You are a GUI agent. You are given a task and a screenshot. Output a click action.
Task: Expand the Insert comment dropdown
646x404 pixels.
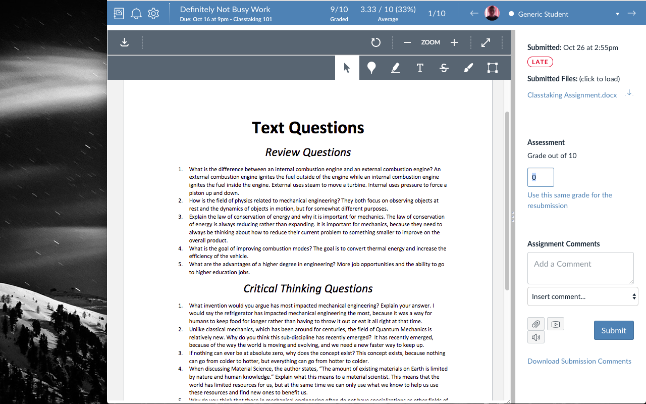point(582,296)
